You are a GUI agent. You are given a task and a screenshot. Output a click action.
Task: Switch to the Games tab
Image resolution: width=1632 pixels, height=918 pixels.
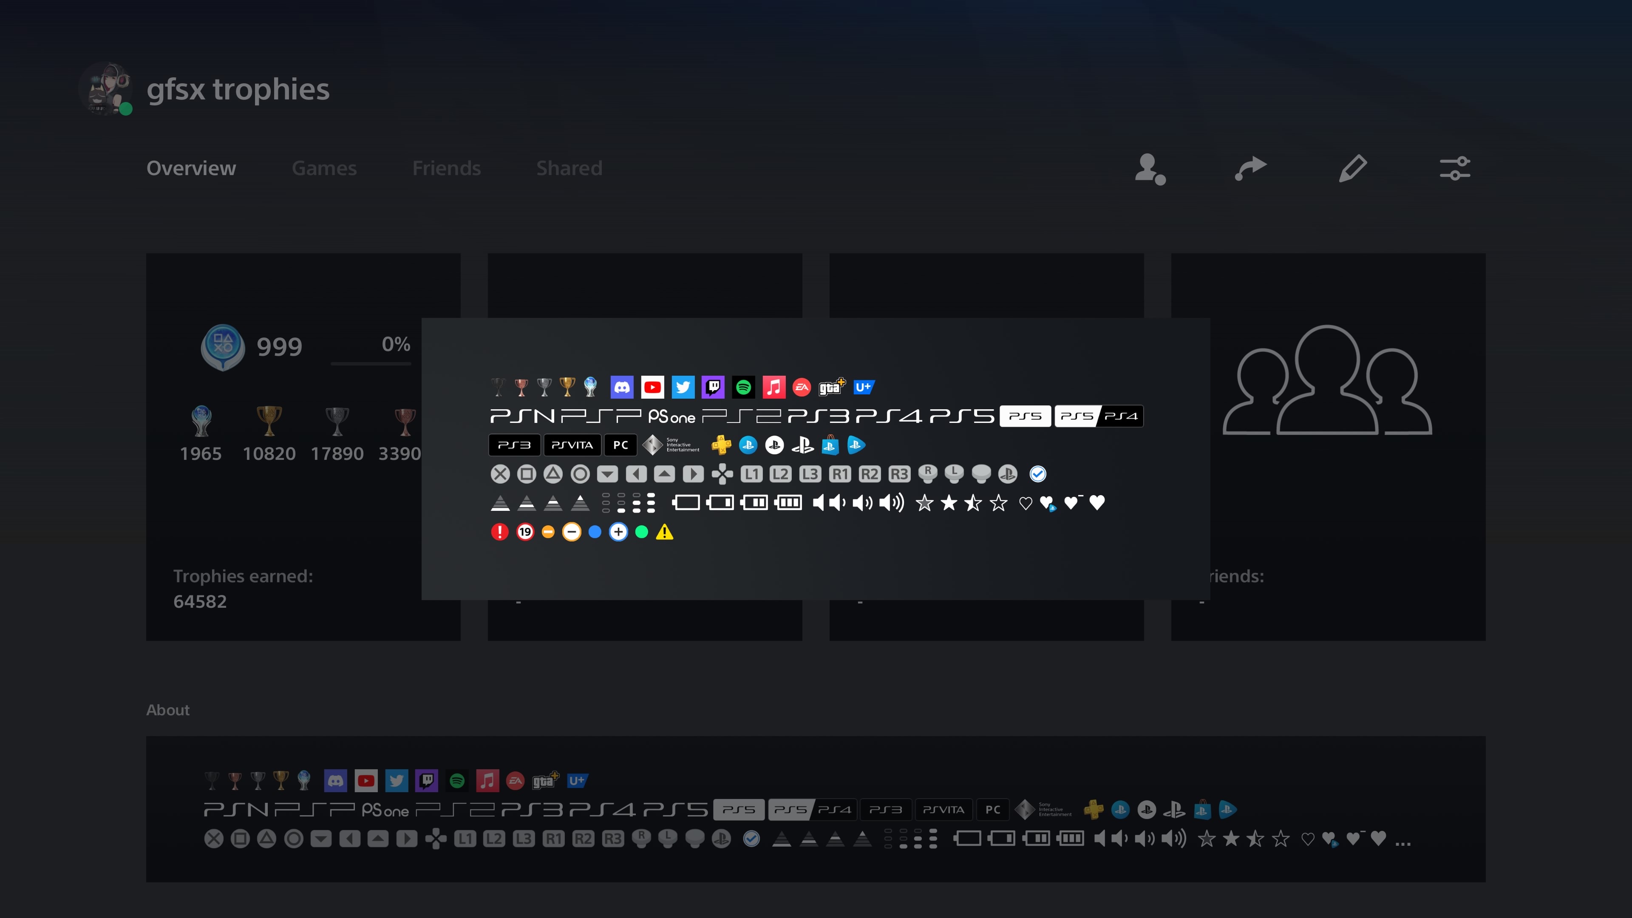point(324,168)
